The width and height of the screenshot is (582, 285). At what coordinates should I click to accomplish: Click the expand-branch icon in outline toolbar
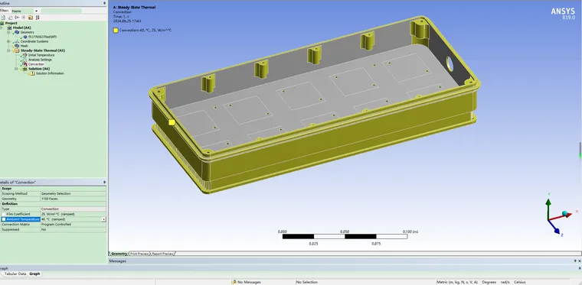(17, 18)
